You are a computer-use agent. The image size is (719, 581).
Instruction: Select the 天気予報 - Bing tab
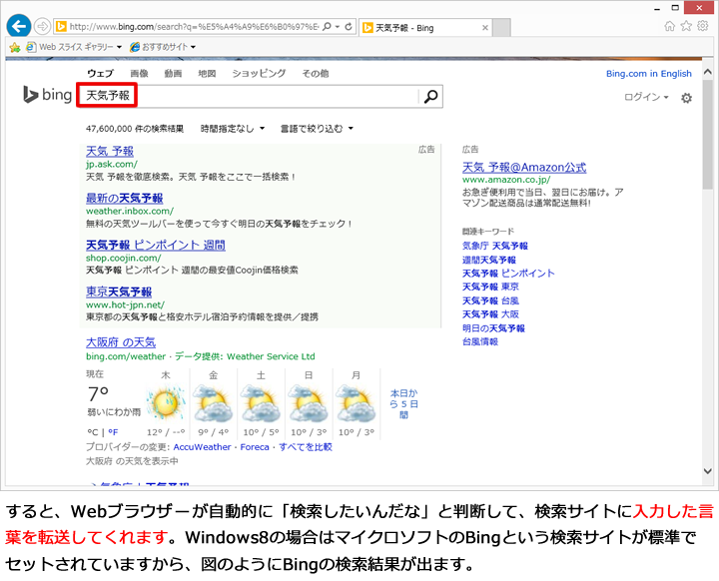tap(425, 28)
